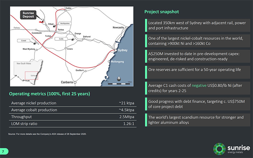Click the Railway label on map
The width and height of the screenshot is (253, 158).
click(17, 28)
